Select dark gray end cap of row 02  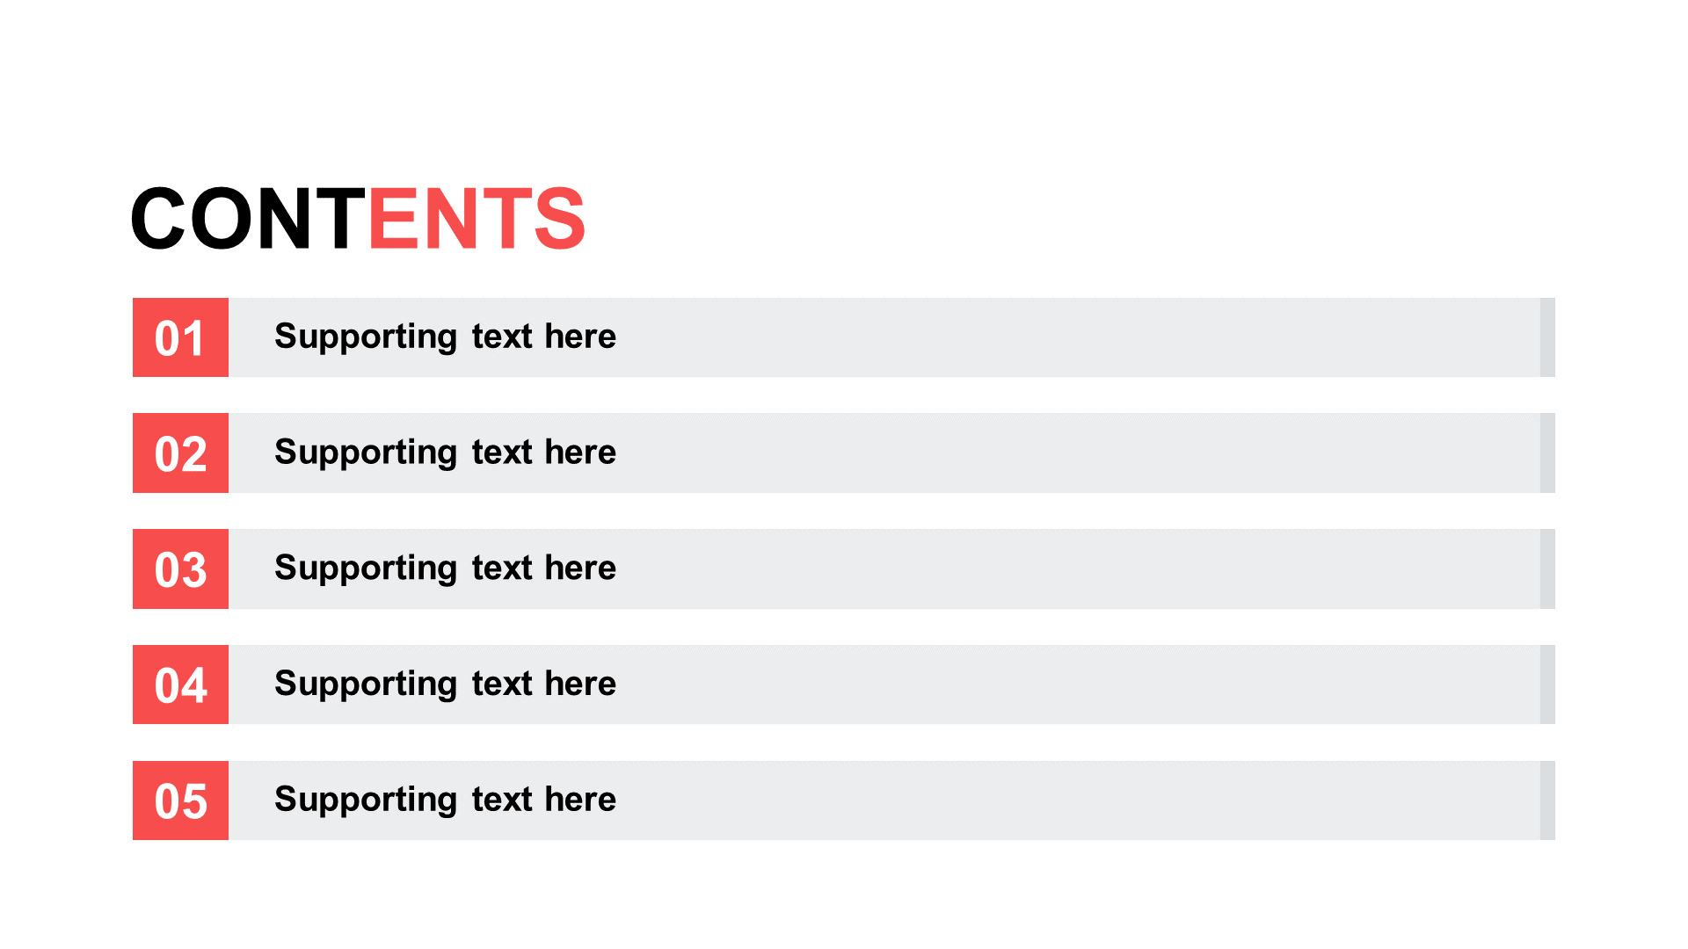(1547, 453)
